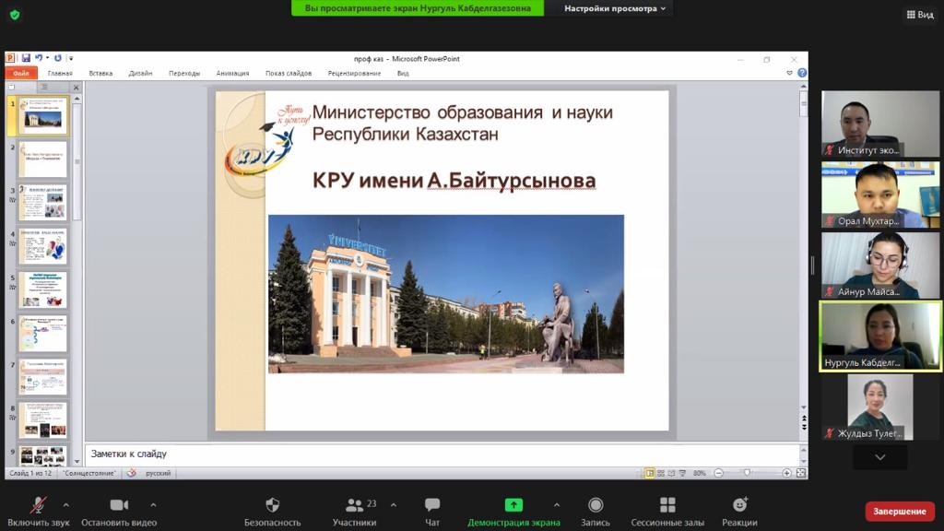Stop video with Остановить видео

click(x=119, y=512)
